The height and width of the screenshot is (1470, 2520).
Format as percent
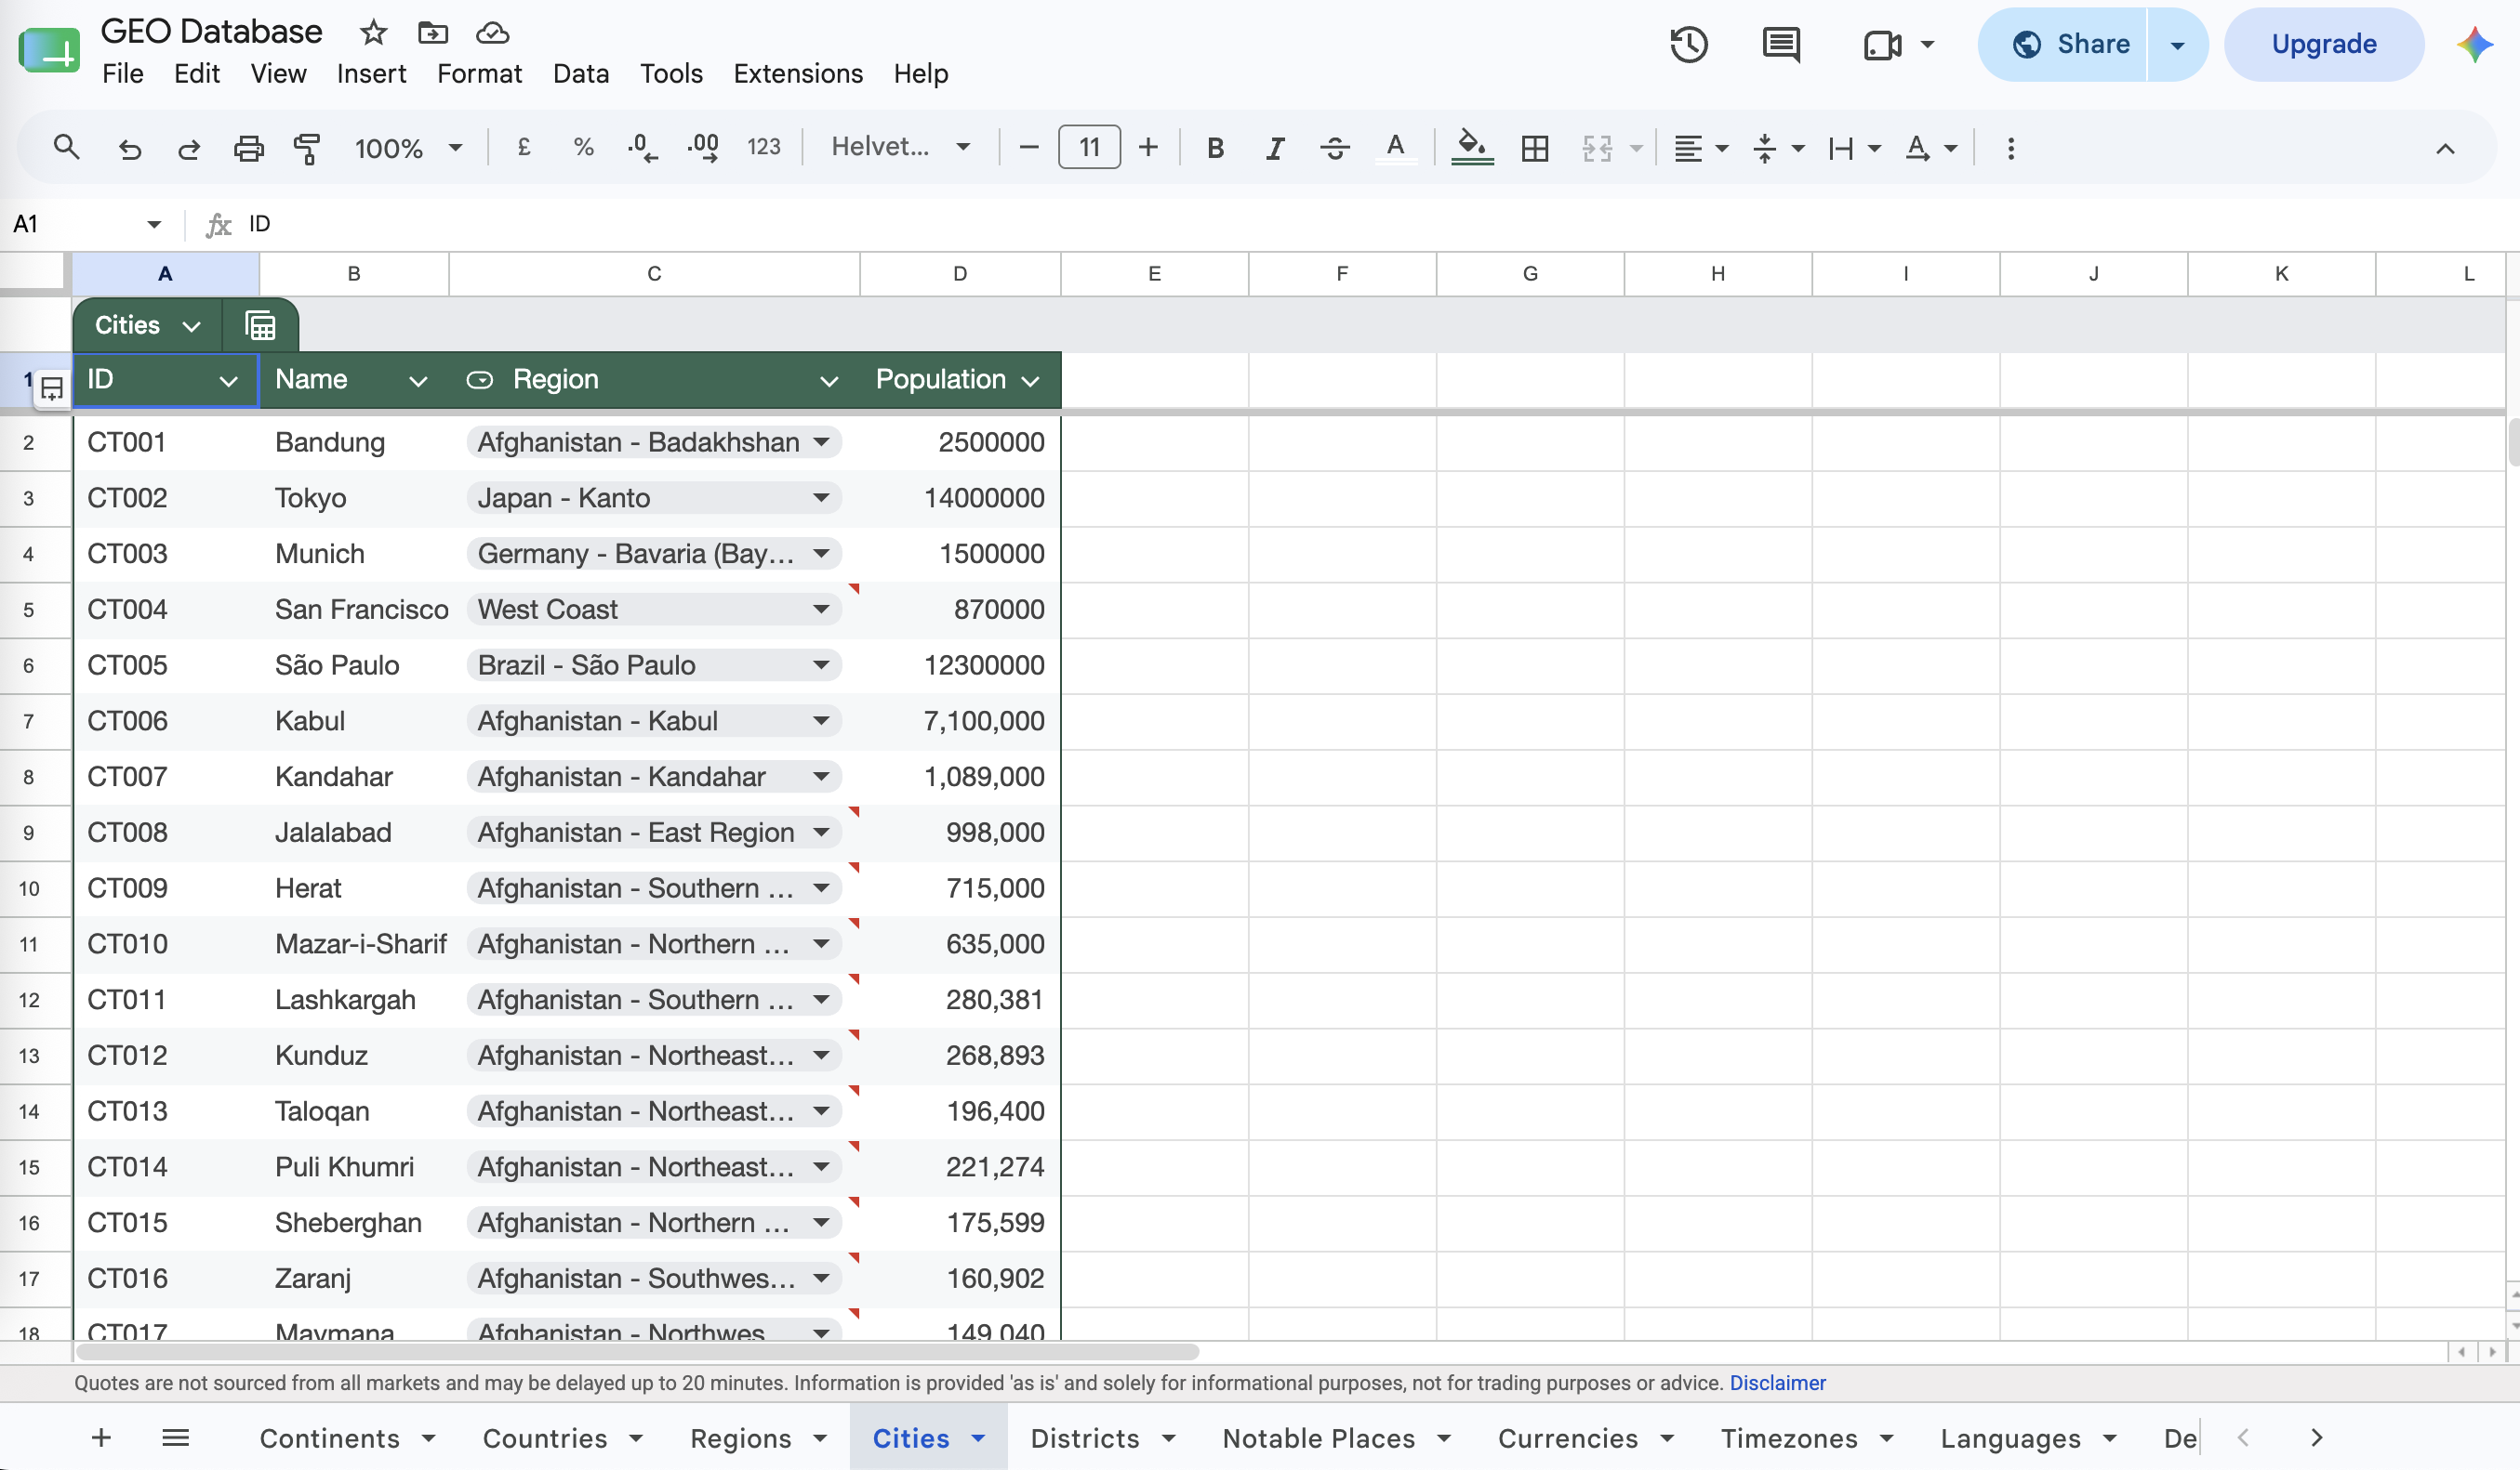[x=583, y=148]
